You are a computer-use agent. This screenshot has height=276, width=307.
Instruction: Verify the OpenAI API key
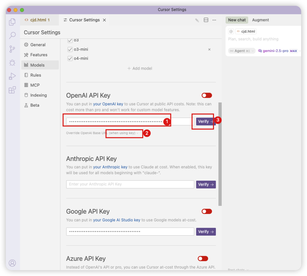pyautogui.click(x=206, y=122)
